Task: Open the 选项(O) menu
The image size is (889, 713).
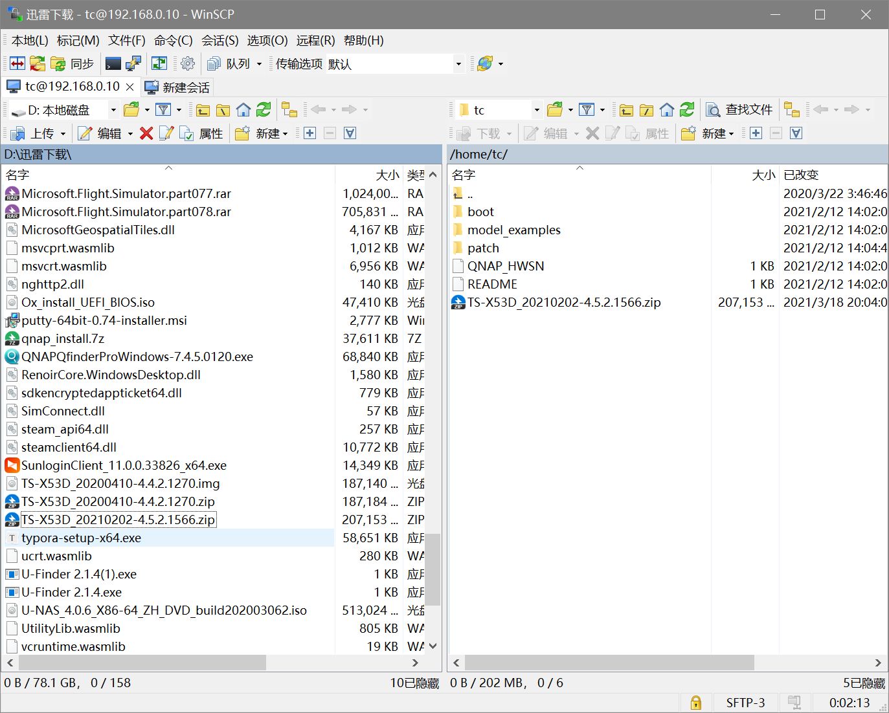Action: pyautogui.click(x=267, y=40)
